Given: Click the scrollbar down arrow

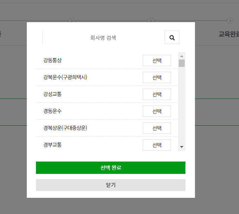Looking at the screenshot, I should [x=182, y=147].
